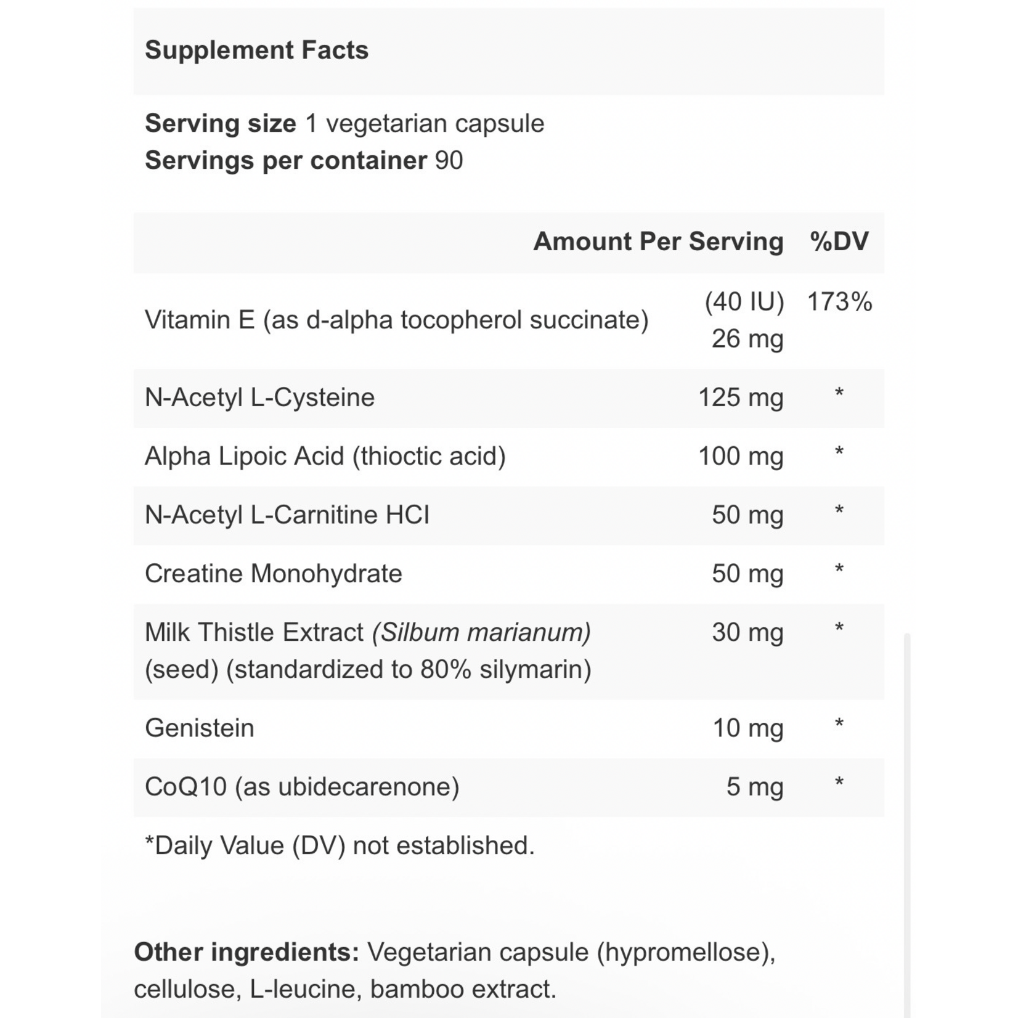The width and height of the screenshot is (1018, 1018).
Task: Click the %DV column header
Action: click(x=839, y=242)
